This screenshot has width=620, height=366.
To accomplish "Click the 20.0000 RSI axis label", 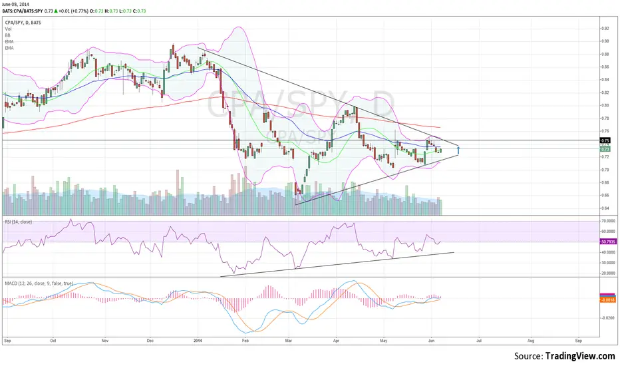I will click(608, 273).
